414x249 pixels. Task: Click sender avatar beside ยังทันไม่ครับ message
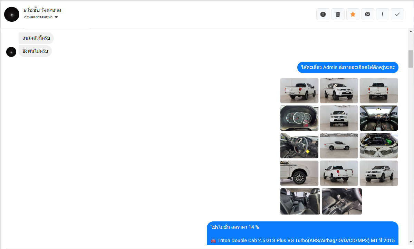(11, 52)
